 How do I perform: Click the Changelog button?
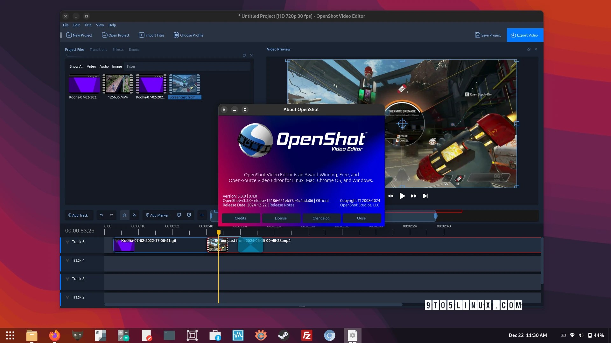click(321, 218)
